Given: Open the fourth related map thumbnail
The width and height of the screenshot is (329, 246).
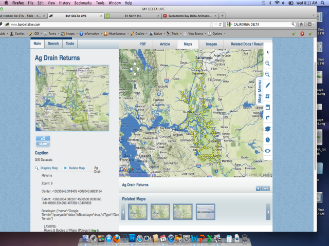Looking at the screenshot, I should point(206,212).
